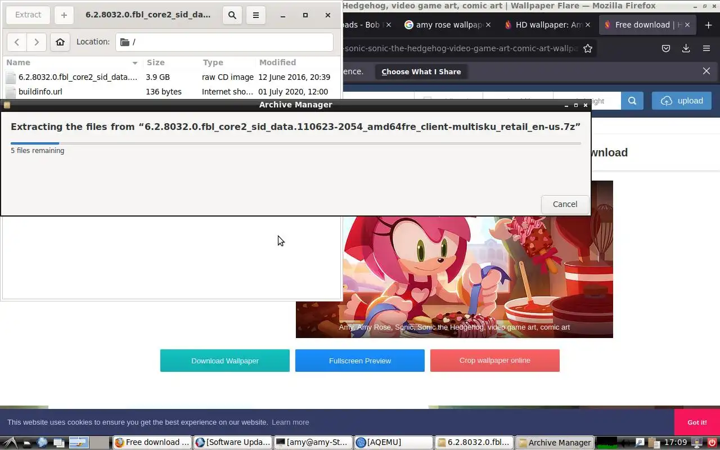720x450 pixels.
Task: Open Software Updater taskbar entry
Action: [232, 443]
